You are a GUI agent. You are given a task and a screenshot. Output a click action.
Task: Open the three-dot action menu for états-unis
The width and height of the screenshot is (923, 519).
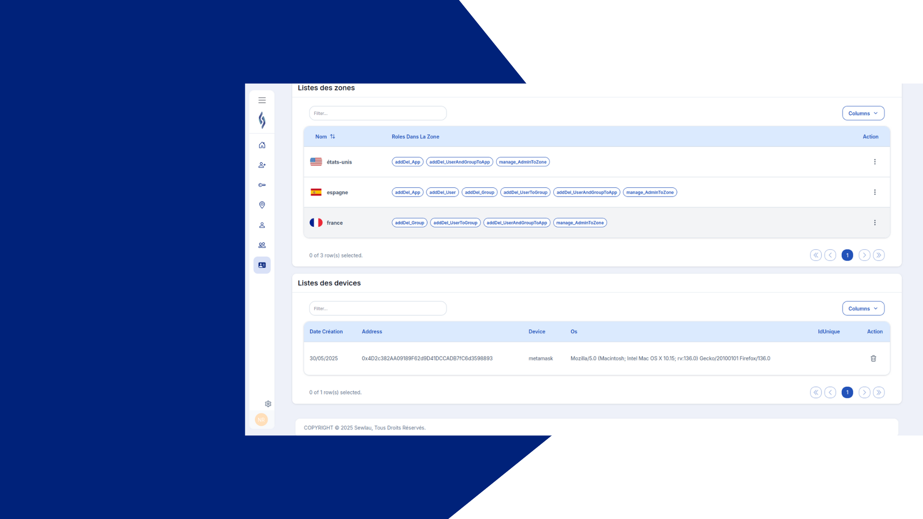point(874,162)
